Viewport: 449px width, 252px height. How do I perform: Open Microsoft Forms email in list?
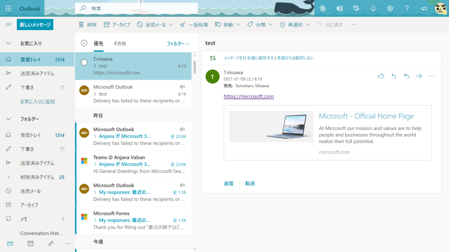point(133,220)
